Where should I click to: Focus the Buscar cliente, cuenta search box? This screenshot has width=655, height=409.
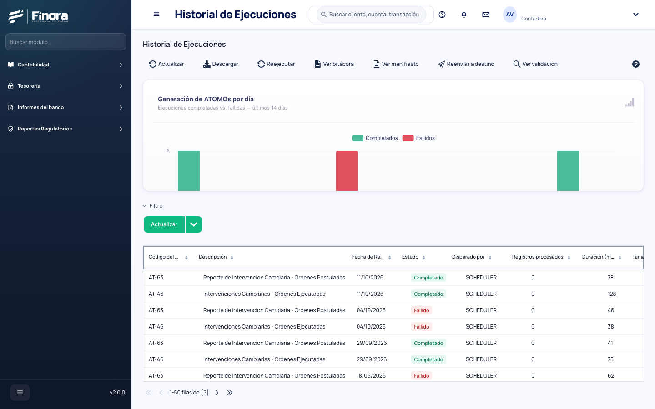click(371, 15)
